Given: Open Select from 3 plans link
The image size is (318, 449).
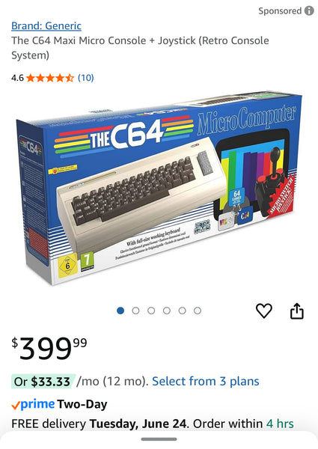Looking at the screenshot, I should click(x=206, y=382).
